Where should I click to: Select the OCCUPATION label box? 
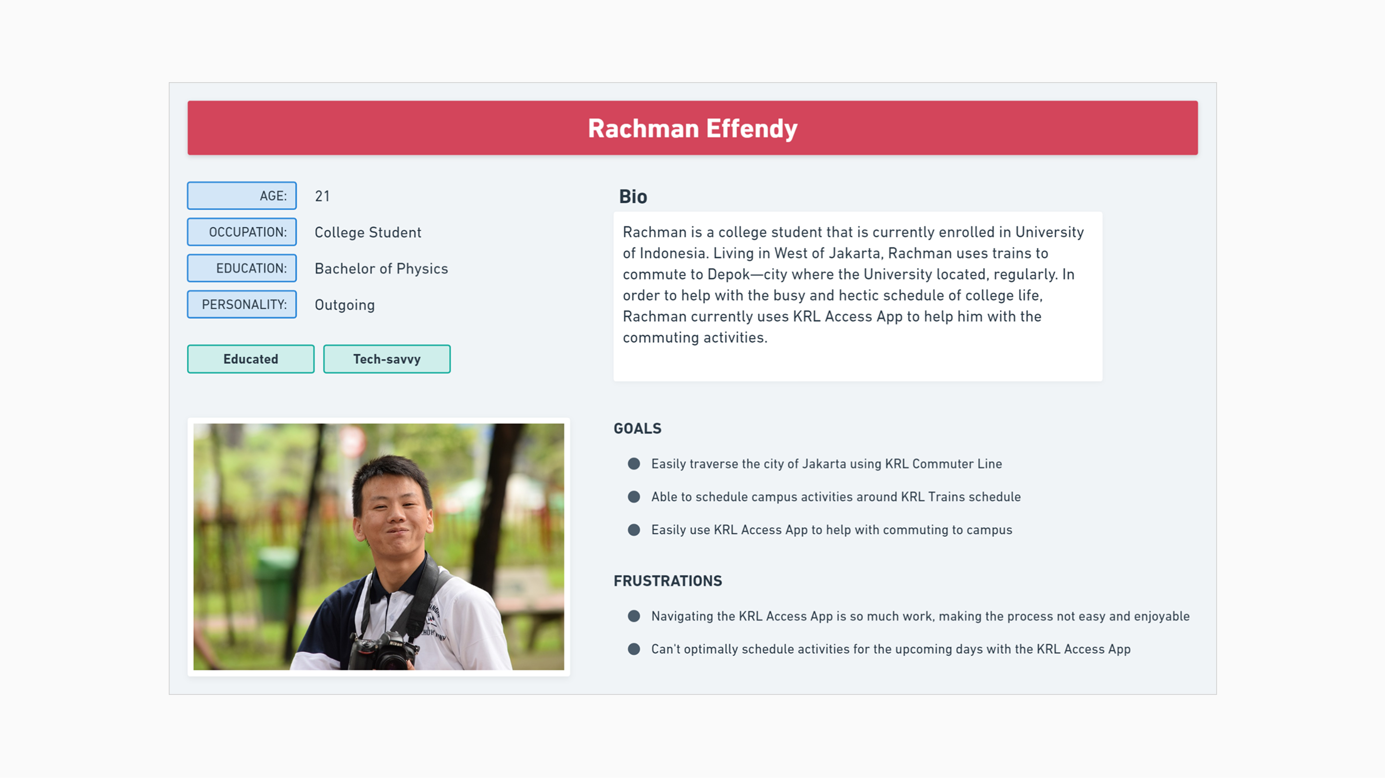241,232
